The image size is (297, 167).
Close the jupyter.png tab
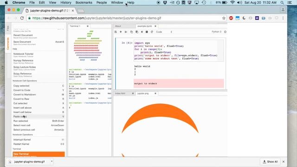(x=155, y=93)
